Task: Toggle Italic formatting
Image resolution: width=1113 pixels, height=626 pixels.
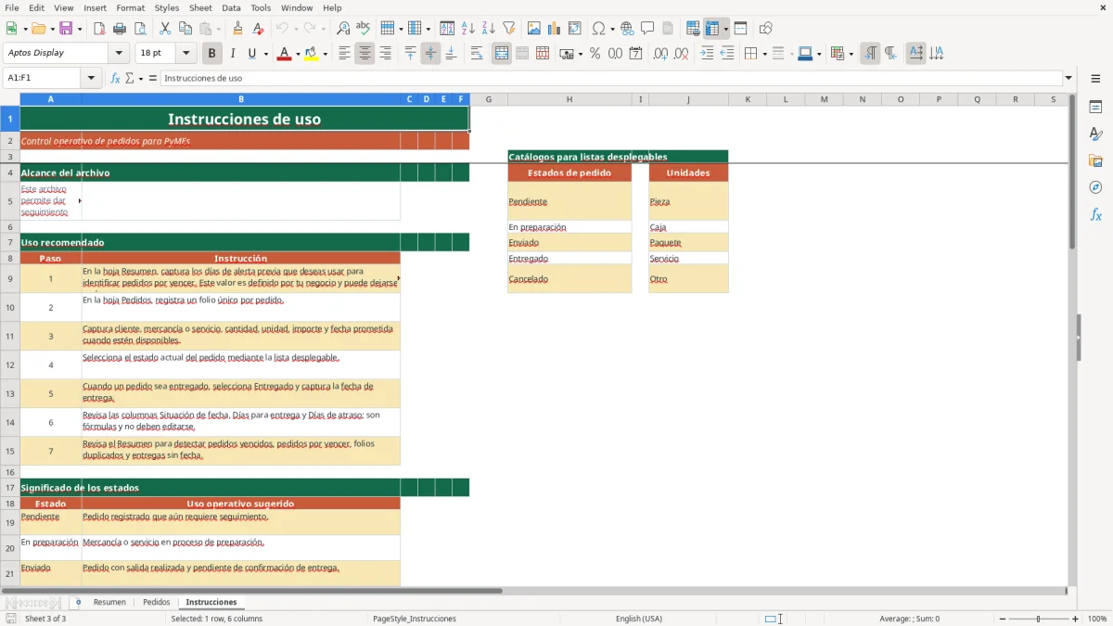Action: tap(232, 54)
